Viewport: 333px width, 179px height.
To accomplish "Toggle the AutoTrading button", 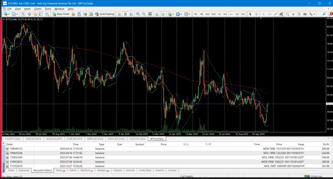I will click(104, 14).
